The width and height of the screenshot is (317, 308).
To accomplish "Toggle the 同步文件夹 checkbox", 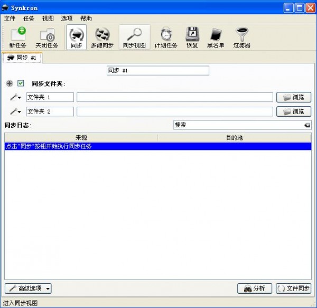I will click(x=21, y=83).
